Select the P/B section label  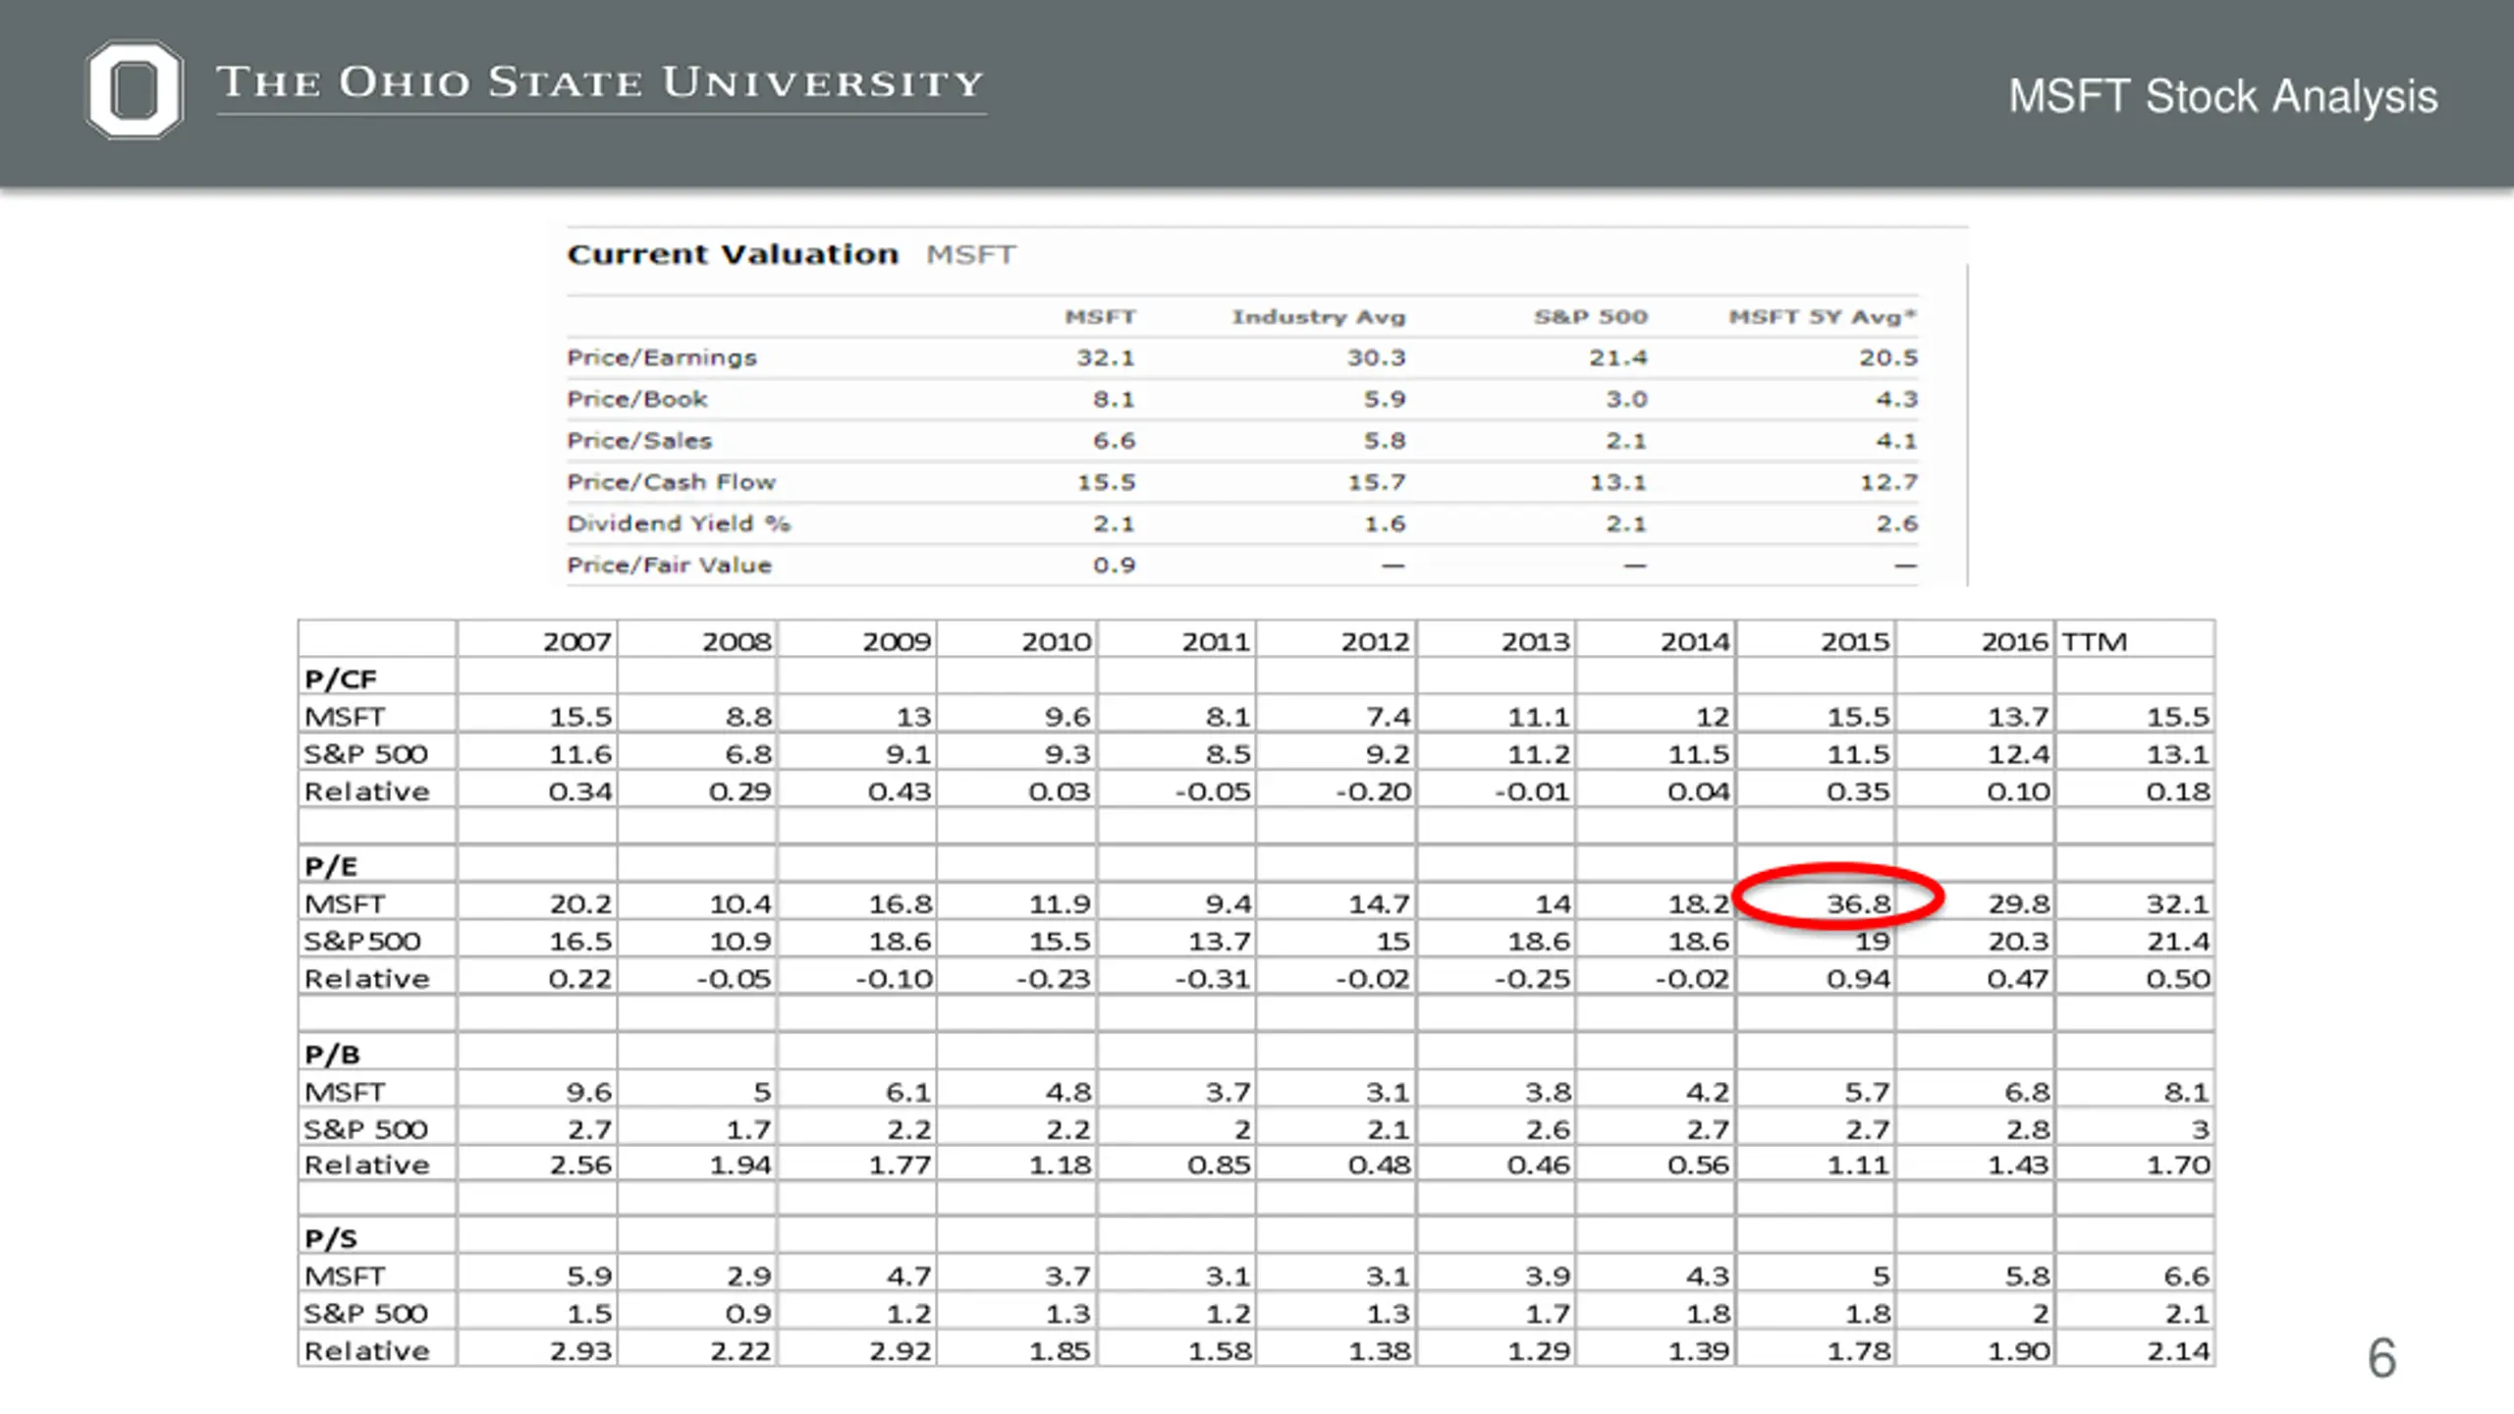coord(332,1055)
